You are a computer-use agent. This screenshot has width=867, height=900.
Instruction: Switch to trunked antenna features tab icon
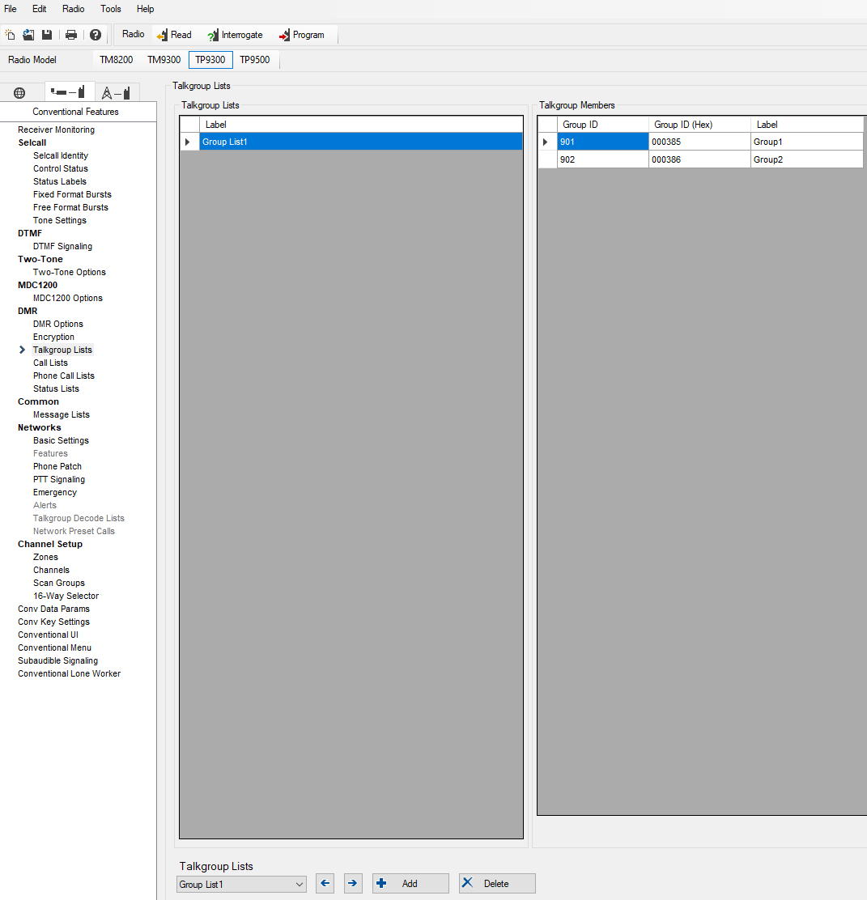click(x=116, y=92)
